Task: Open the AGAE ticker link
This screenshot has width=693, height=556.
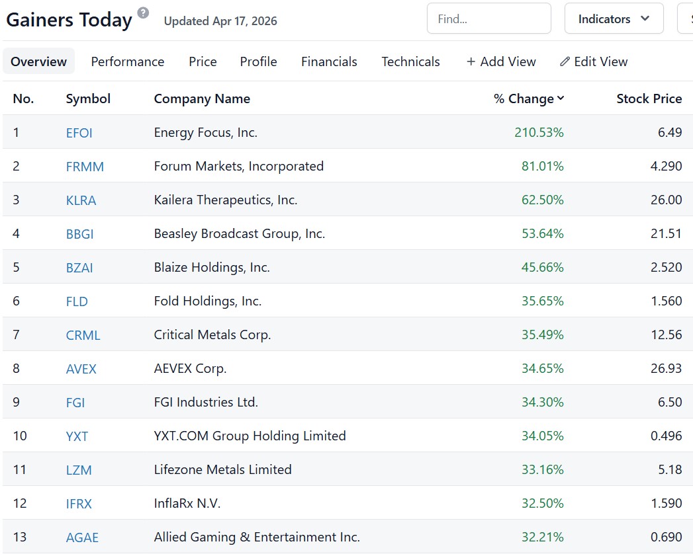Action: [x=82, y=537]
